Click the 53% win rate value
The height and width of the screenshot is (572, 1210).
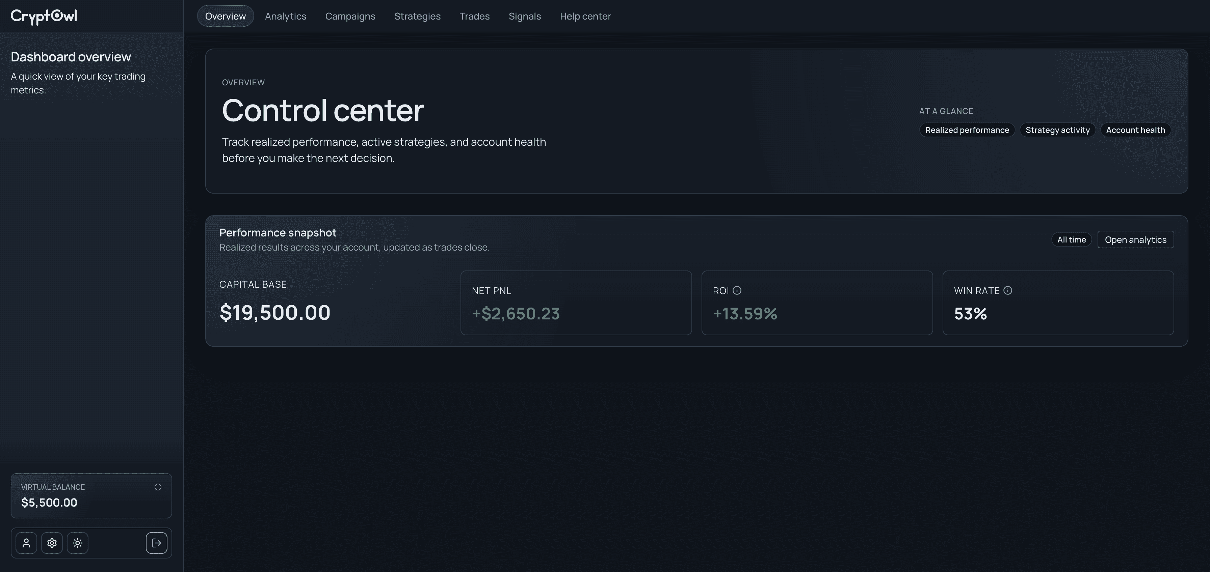point(970,313)
